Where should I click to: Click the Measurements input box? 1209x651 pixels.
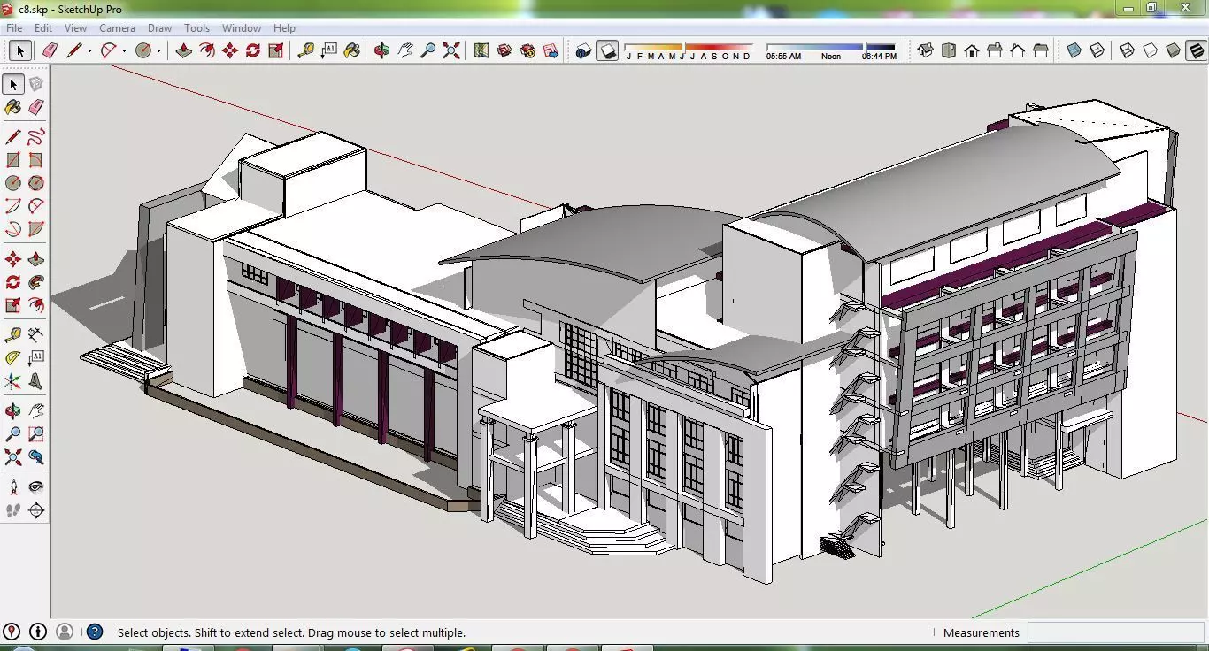click(x=1114, y=632)
